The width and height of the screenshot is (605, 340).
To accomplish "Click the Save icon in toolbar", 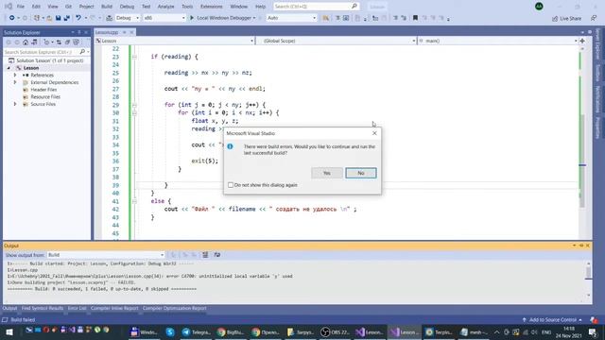I will pos(58,18).
